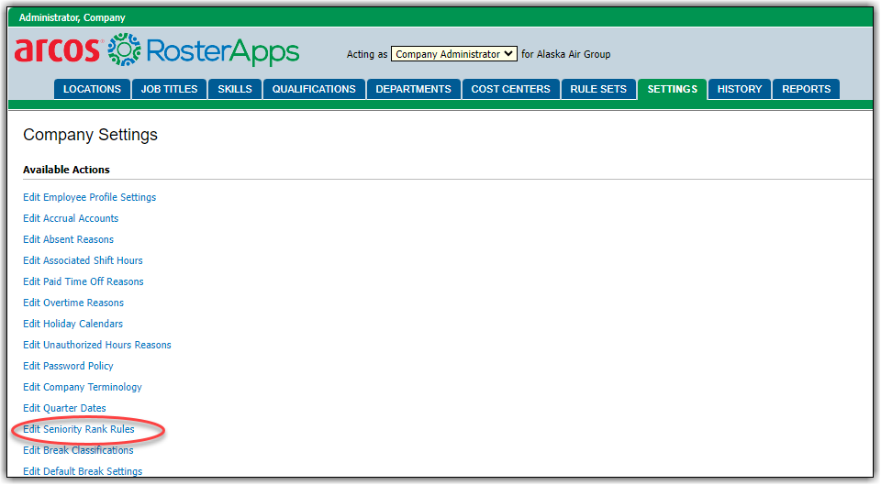Viewport: 881px width, 485px height.
Task: View the History tab
Action: coord(740,89)
